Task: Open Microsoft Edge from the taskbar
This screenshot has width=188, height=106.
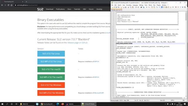Action: point(58,104)
